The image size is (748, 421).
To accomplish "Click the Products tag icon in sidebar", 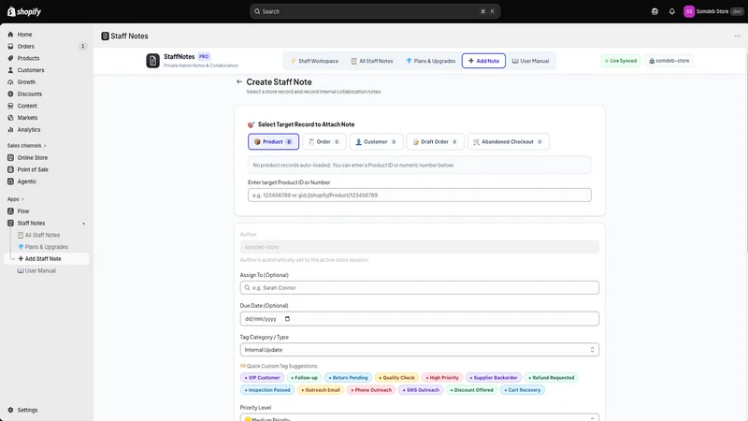I will (10, 58).
